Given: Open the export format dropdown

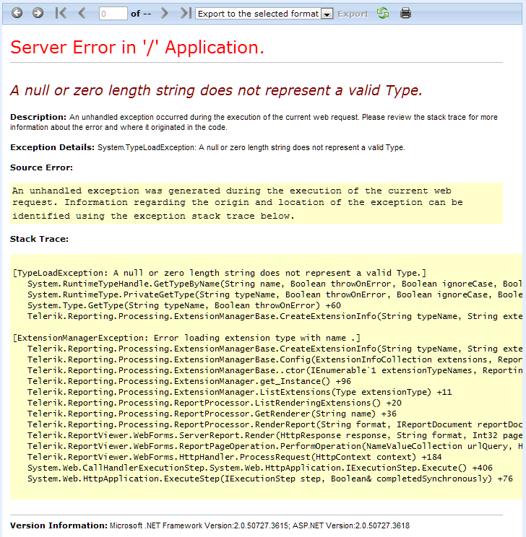Looking at the screenshot, I should click(x=264, y=14).
